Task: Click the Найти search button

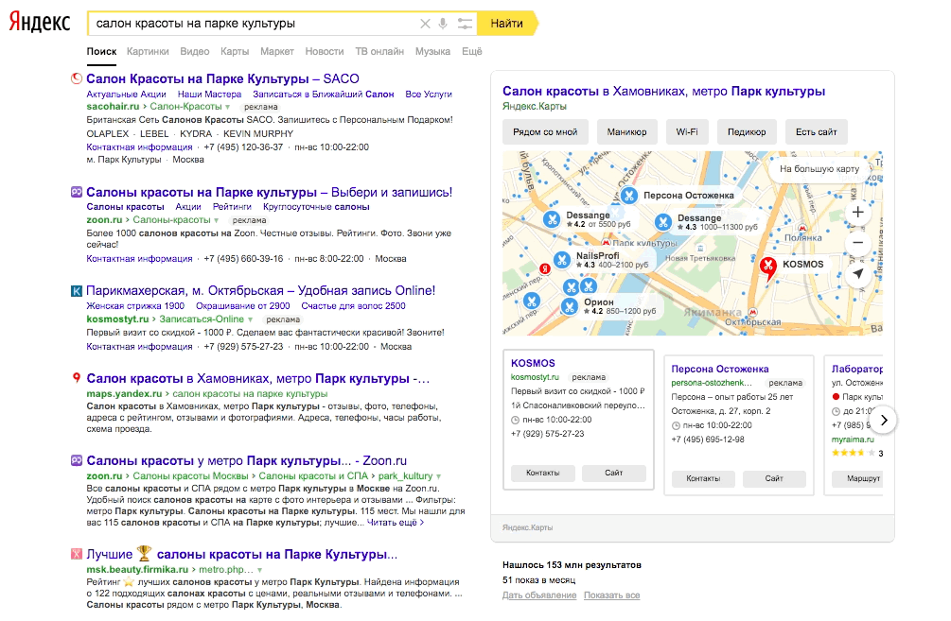Action: [x=507, y=24]
